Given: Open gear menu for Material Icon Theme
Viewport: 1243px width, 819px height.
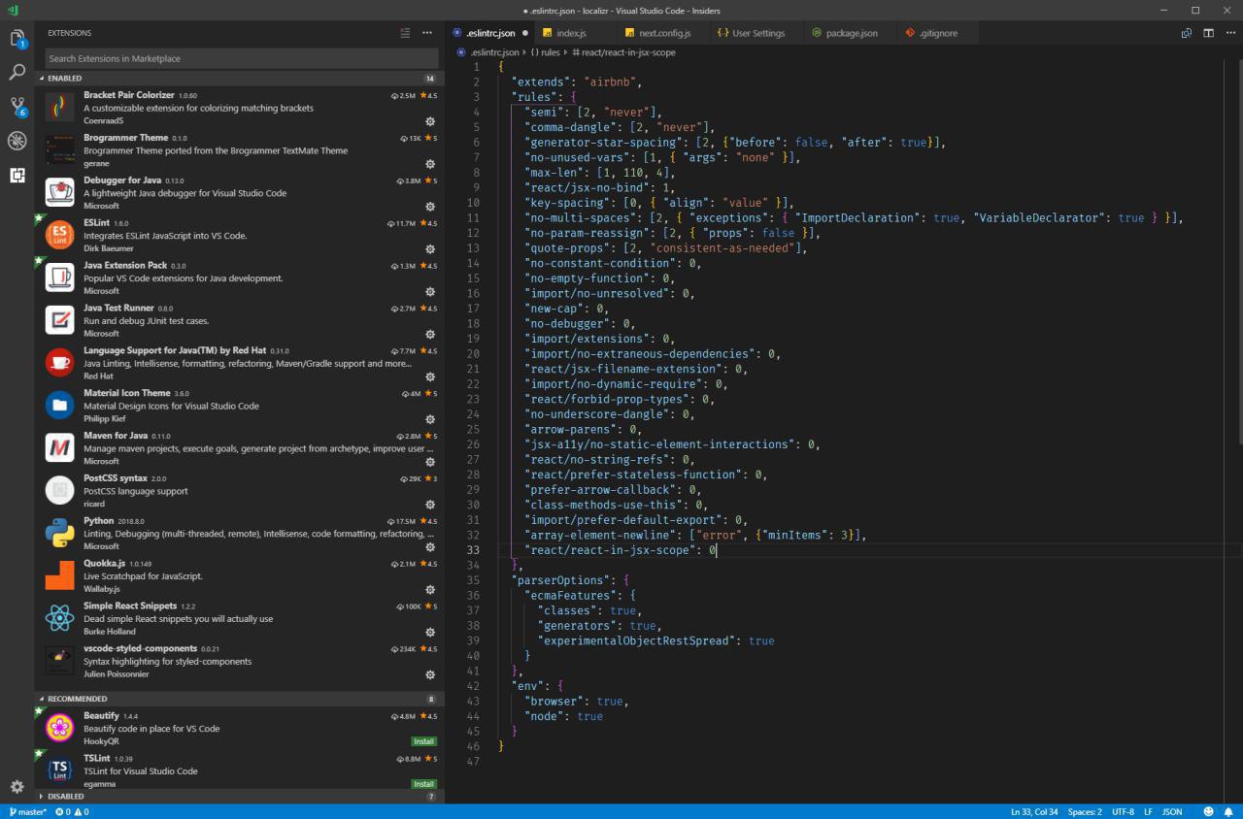Looking at the screenshot, I should [430, 419].
